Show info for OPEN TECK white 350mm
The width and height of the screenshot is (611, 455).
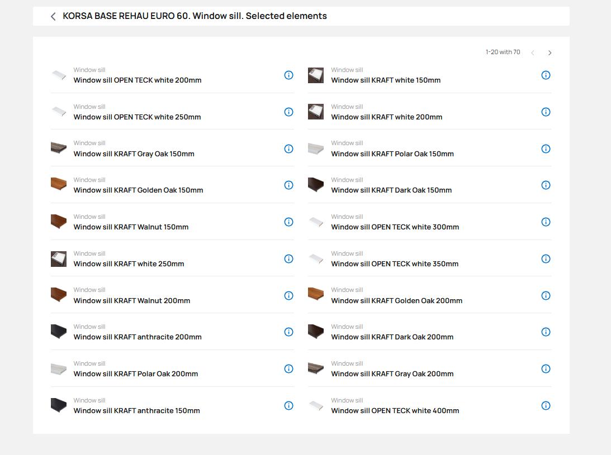(x=546, y=258)
